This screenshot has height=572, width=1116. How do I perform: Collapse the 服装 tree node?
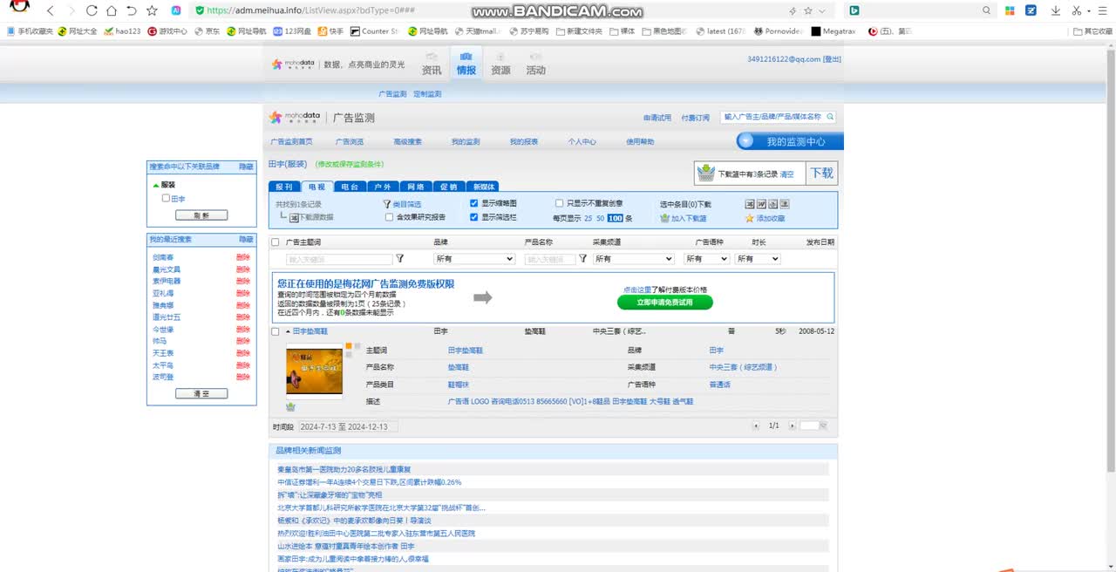156,185
